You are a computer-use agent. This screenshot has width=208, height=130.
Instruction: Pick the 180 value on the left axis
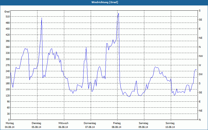8,83
